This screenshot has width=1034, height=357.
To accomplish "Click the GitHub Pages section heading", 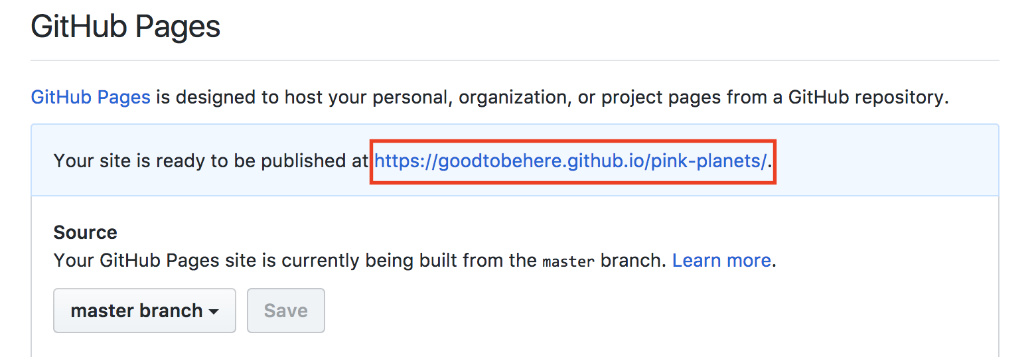I will [x=125, y=27].
